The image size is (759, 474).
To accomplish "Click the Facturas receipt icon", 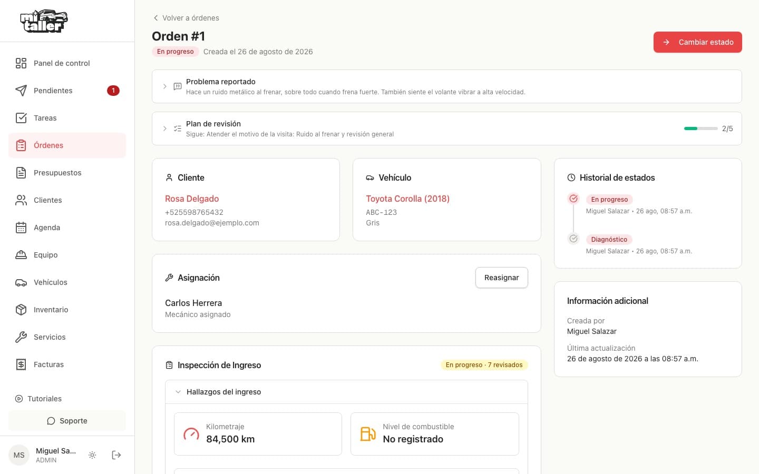I will point(21,364).
